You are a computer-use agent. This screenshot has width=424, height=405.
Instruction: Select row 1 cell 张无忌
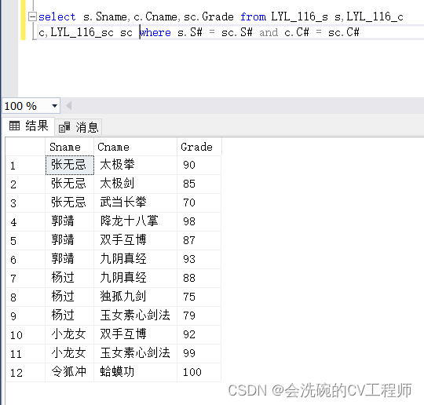[x=70, y=165]
